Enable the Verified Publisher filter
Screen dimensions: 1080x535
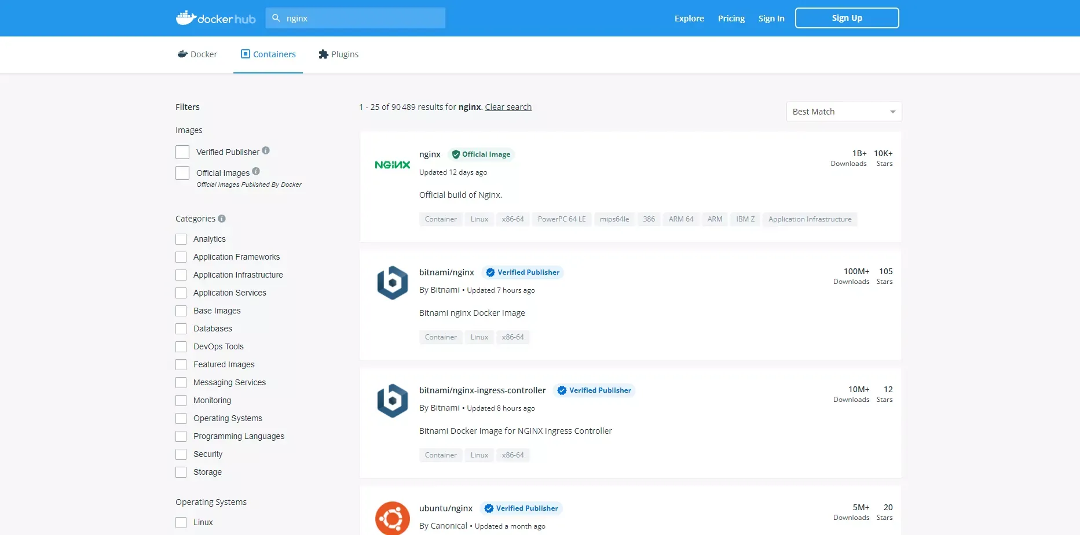pyautogui.click(x=182, y=152)
